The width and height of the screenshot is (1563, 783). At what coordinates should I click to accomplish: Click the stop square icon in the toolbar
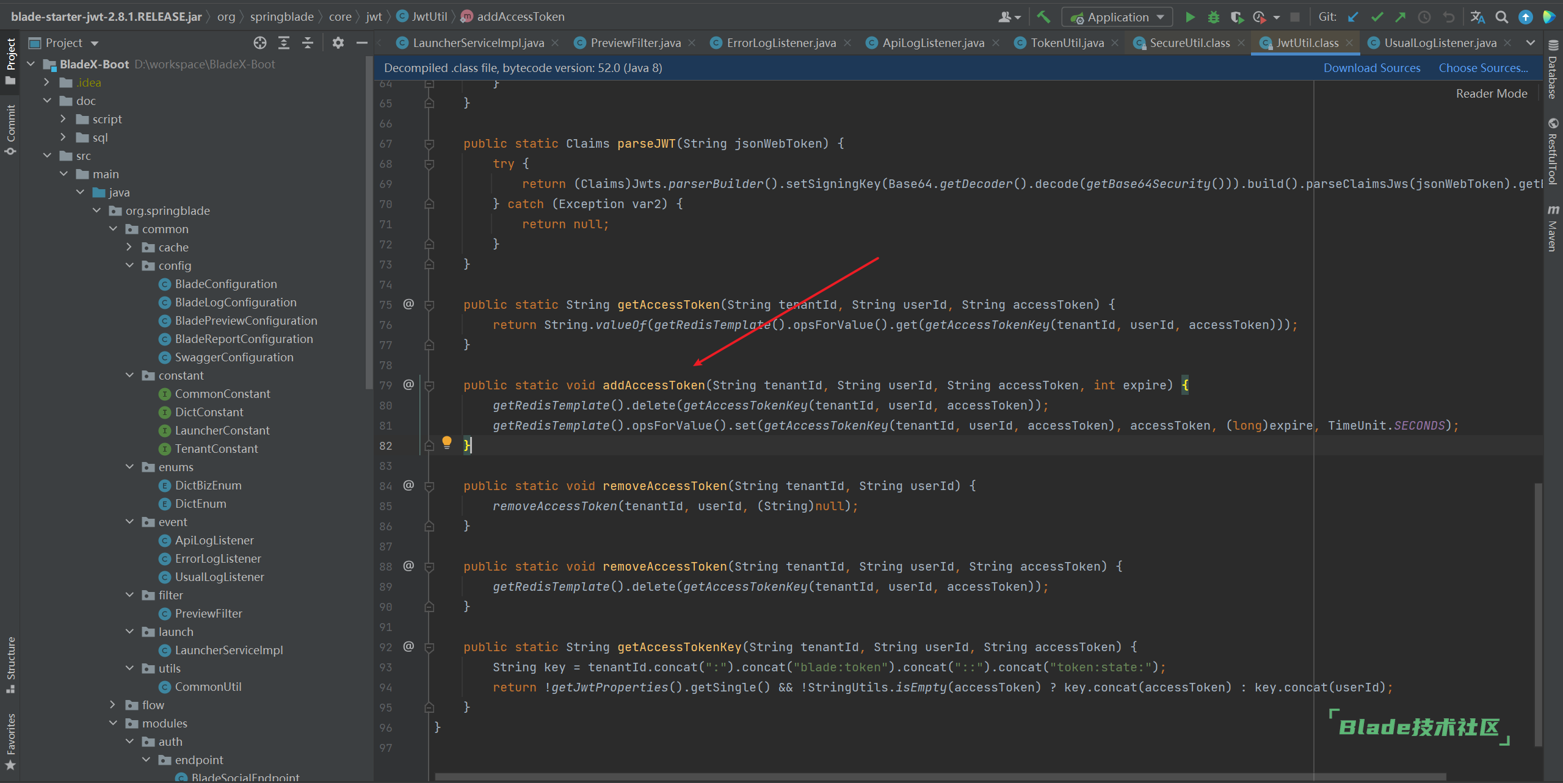click(1295, 17)
